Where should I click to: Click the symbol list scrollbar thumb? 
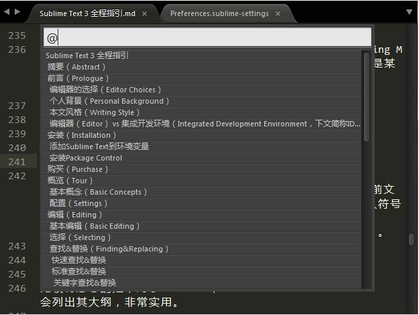tap(366, 97)
